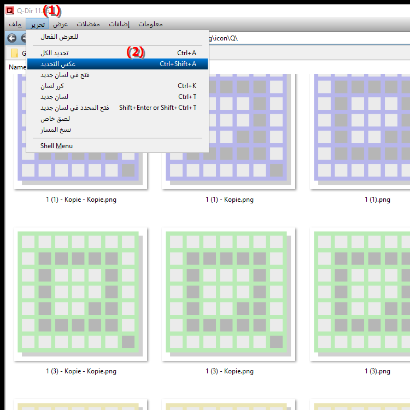Screen dimensions: 410x410
Task: Open the مفضلات (Favorites) menu
Action: [x=88, y=24]
